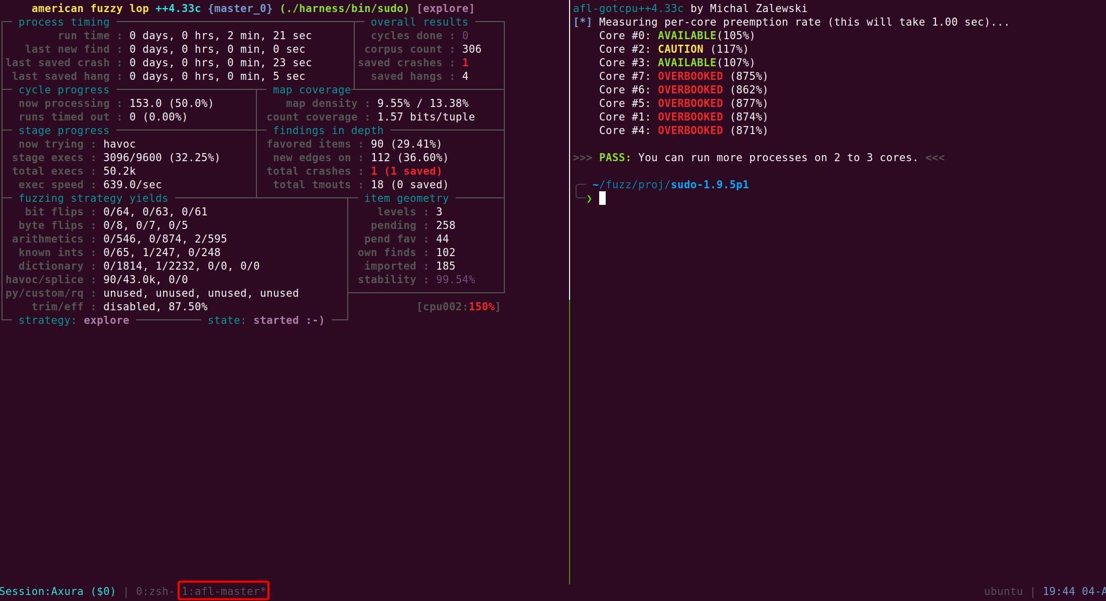Click the own finds value 102

[446, 252]
